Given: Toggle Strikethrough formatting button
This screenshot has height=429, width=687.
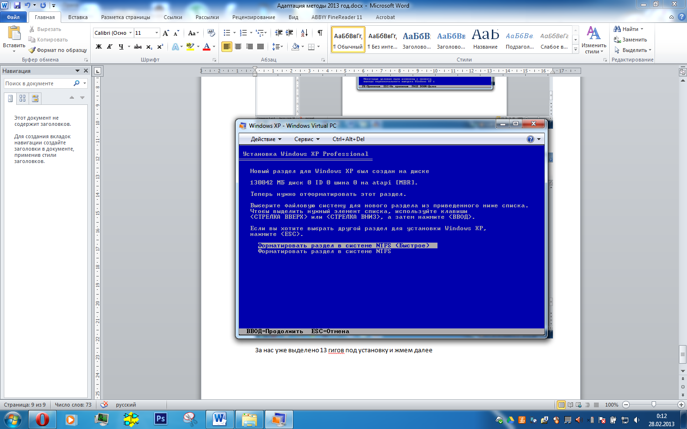Looking at the screenshot, I should (138, 47).
